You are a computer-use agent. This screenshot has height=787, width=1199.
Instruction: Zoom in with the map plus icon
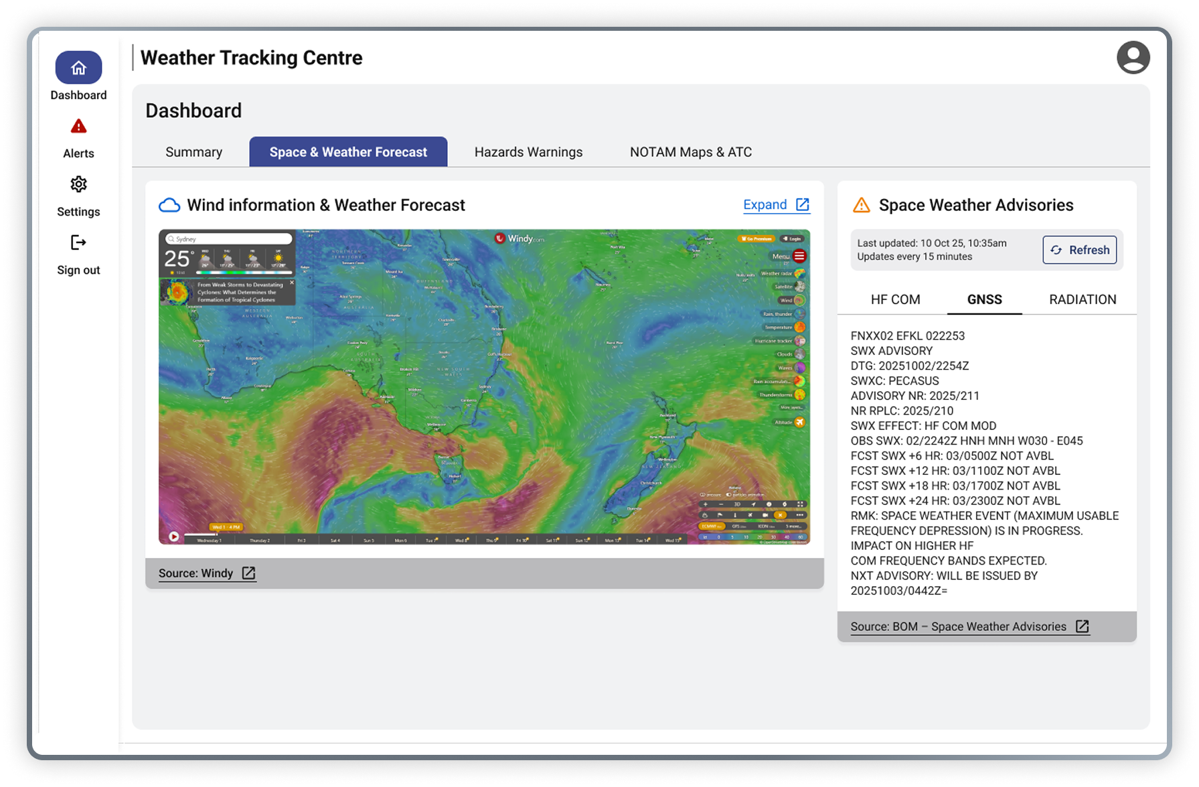point(706,504)
